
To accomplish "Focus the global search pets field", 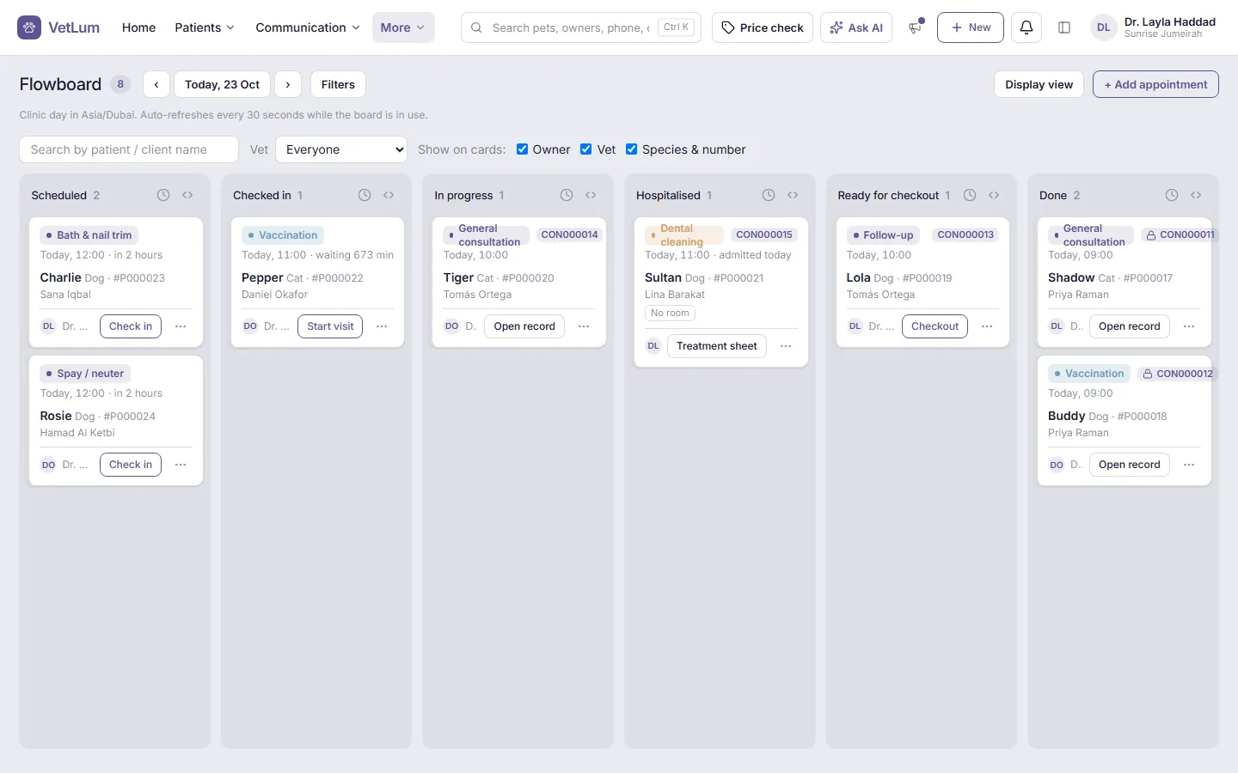I will pos(581,27).
